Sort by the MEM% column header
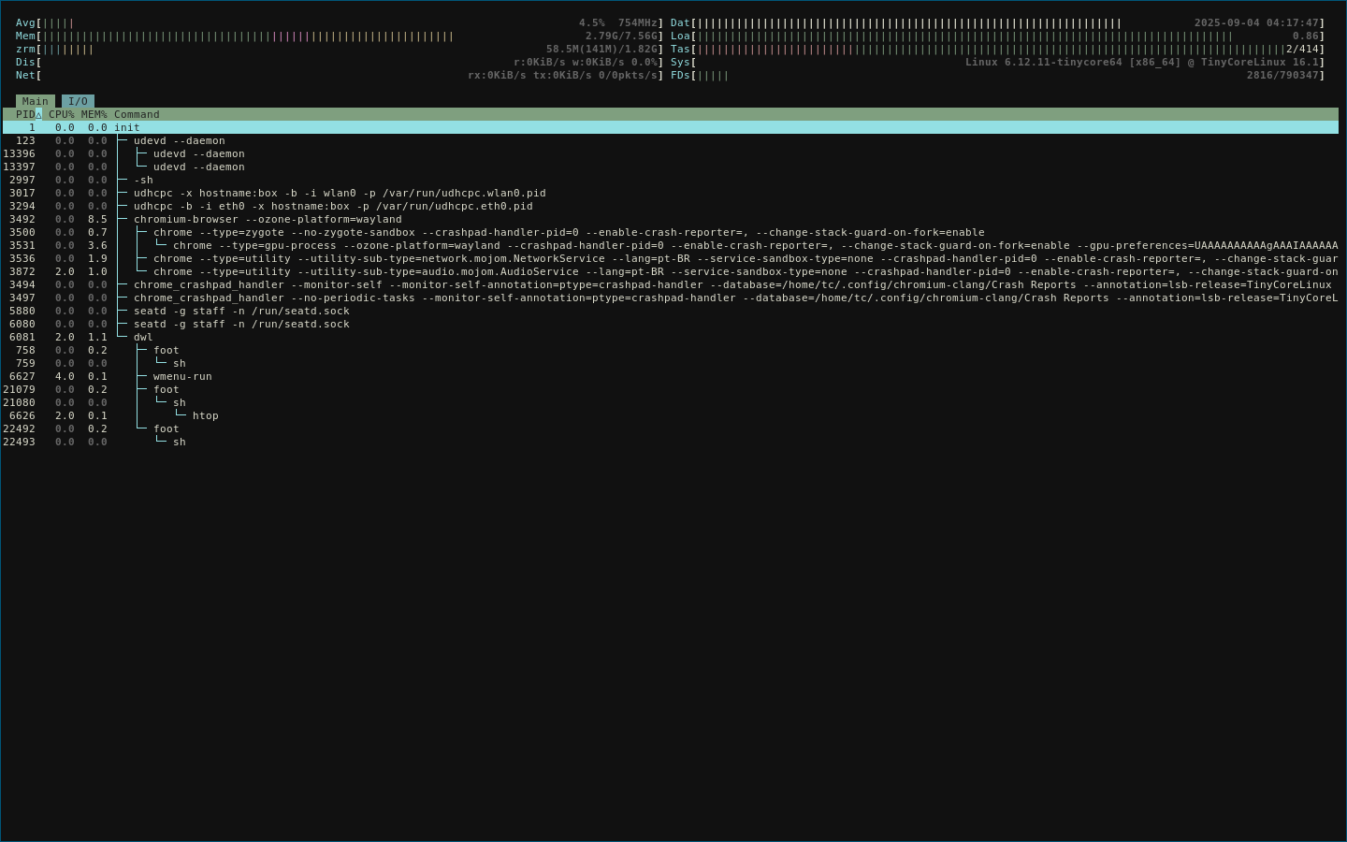This screenshot has height=842, width=1347. [94, 114]
